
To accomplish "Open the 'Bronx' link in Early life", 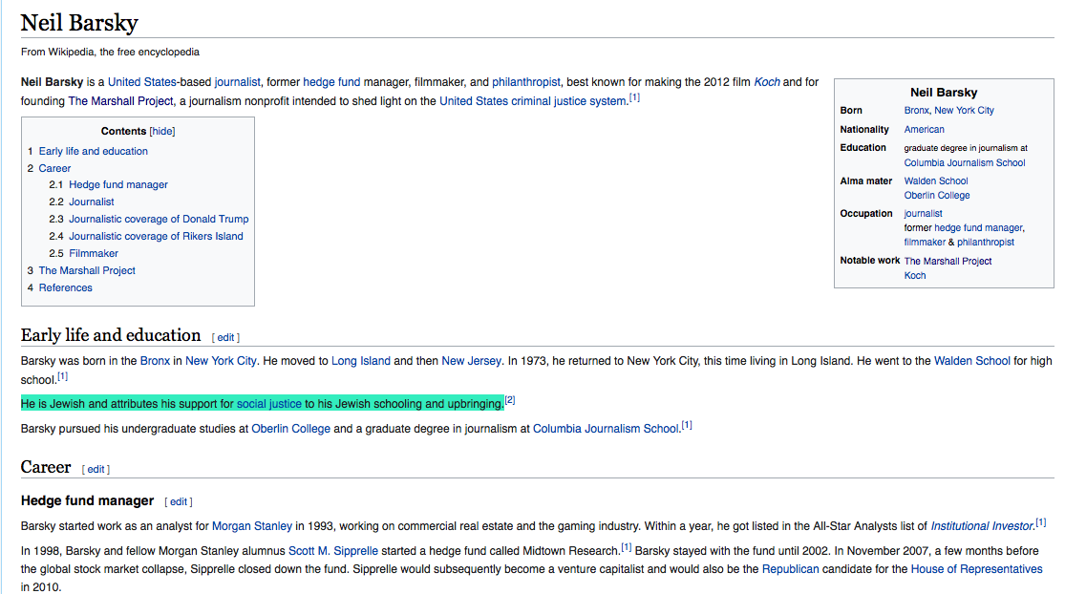I will coord(155,361).
